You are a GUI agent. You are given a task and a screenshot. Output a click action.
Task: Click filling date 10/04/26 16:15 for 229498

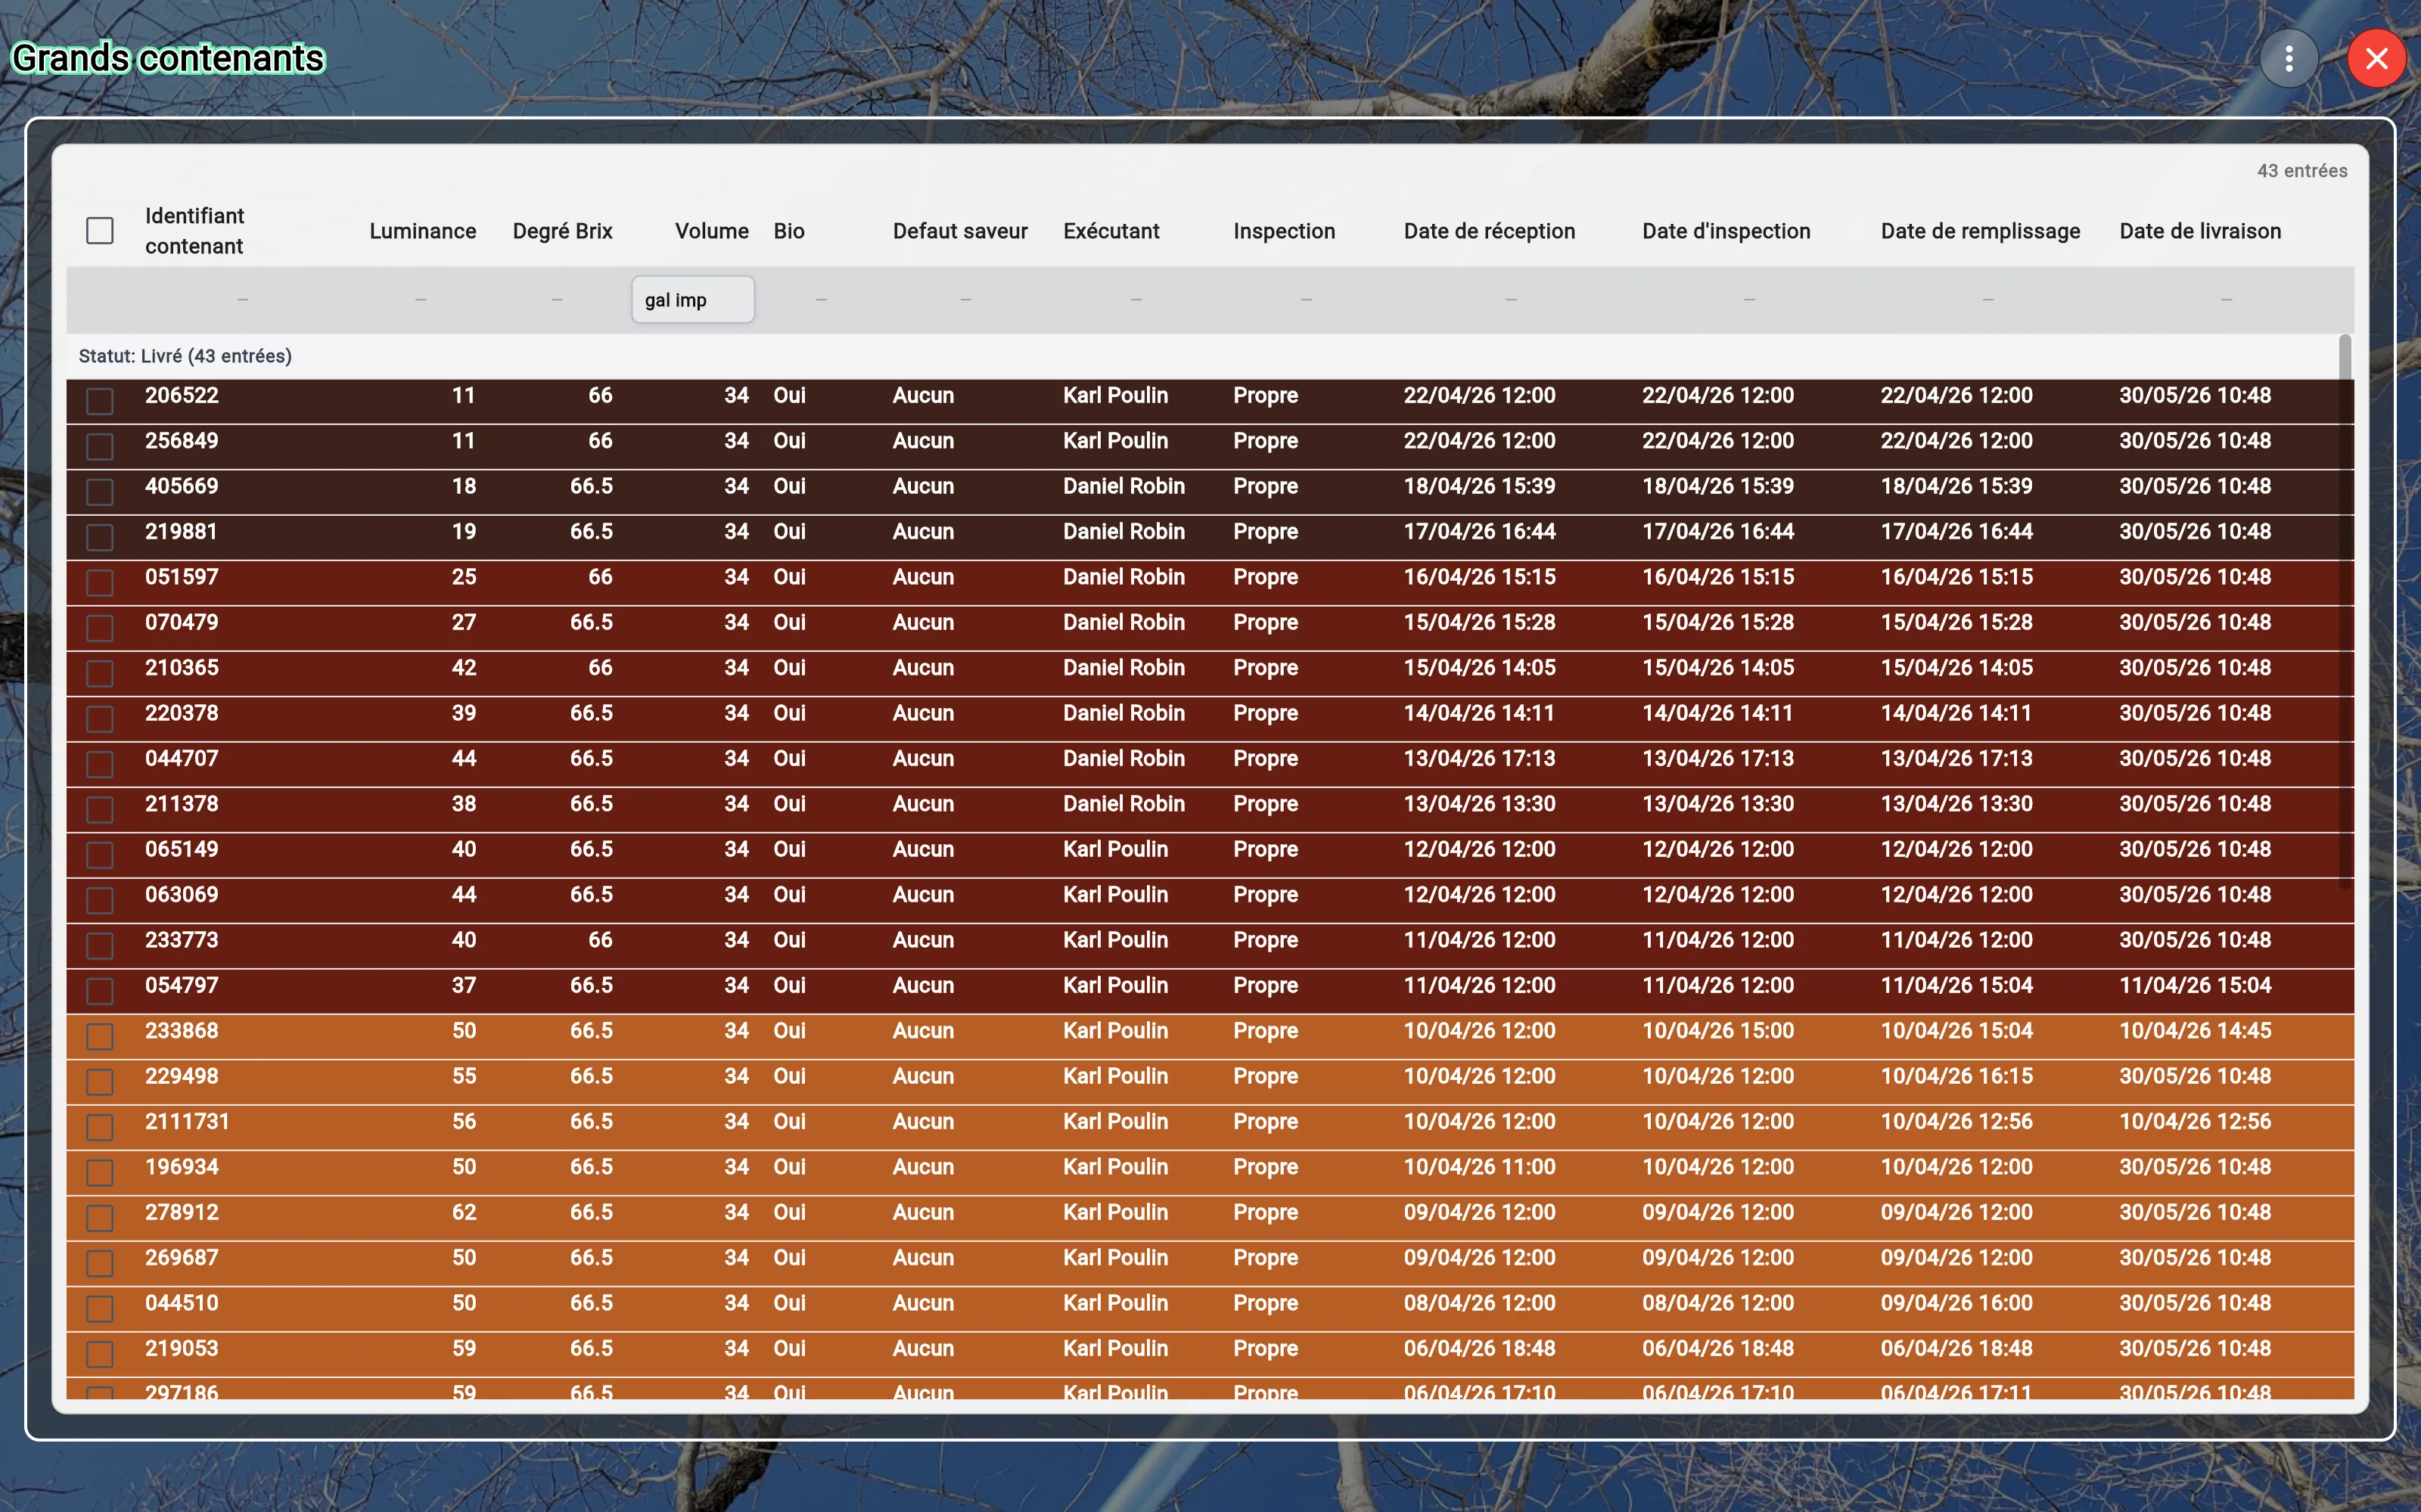click(1956, 1076)
